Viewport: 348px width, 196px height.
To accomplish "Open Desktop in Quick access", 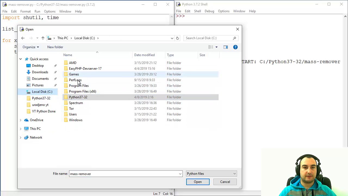I will tap(38, 66).
